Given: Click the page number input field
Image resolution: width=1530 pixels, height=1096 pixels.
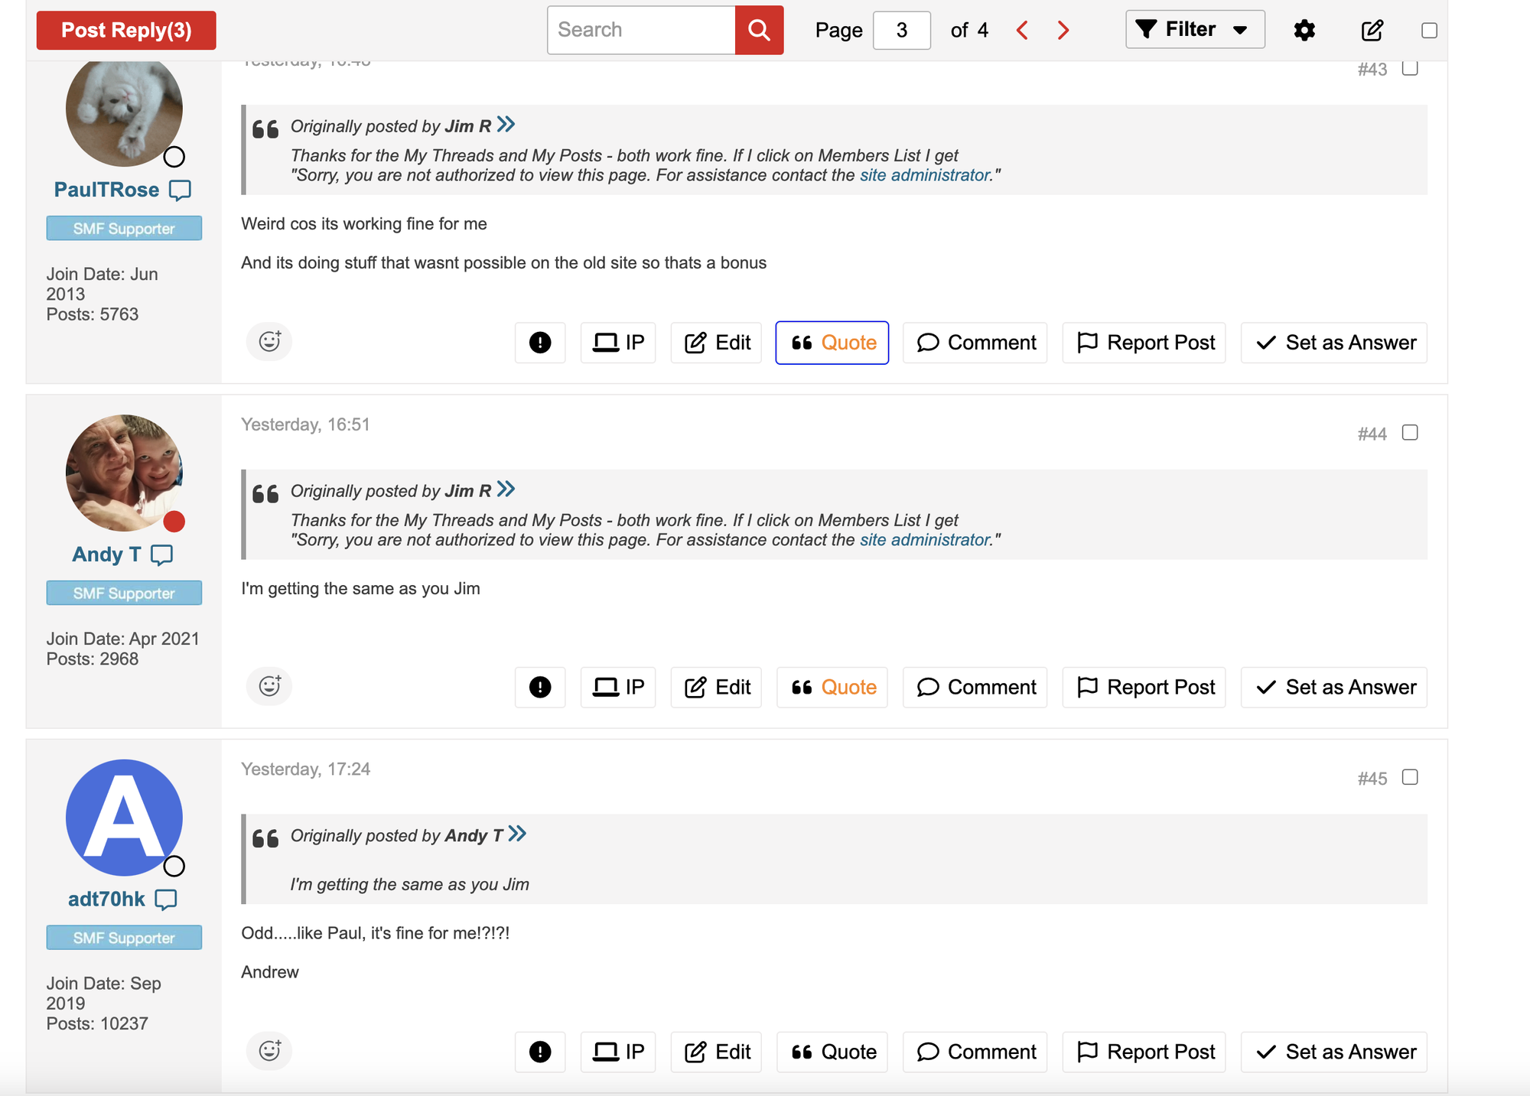Looking at the screenshot, I should coord(901,30).
